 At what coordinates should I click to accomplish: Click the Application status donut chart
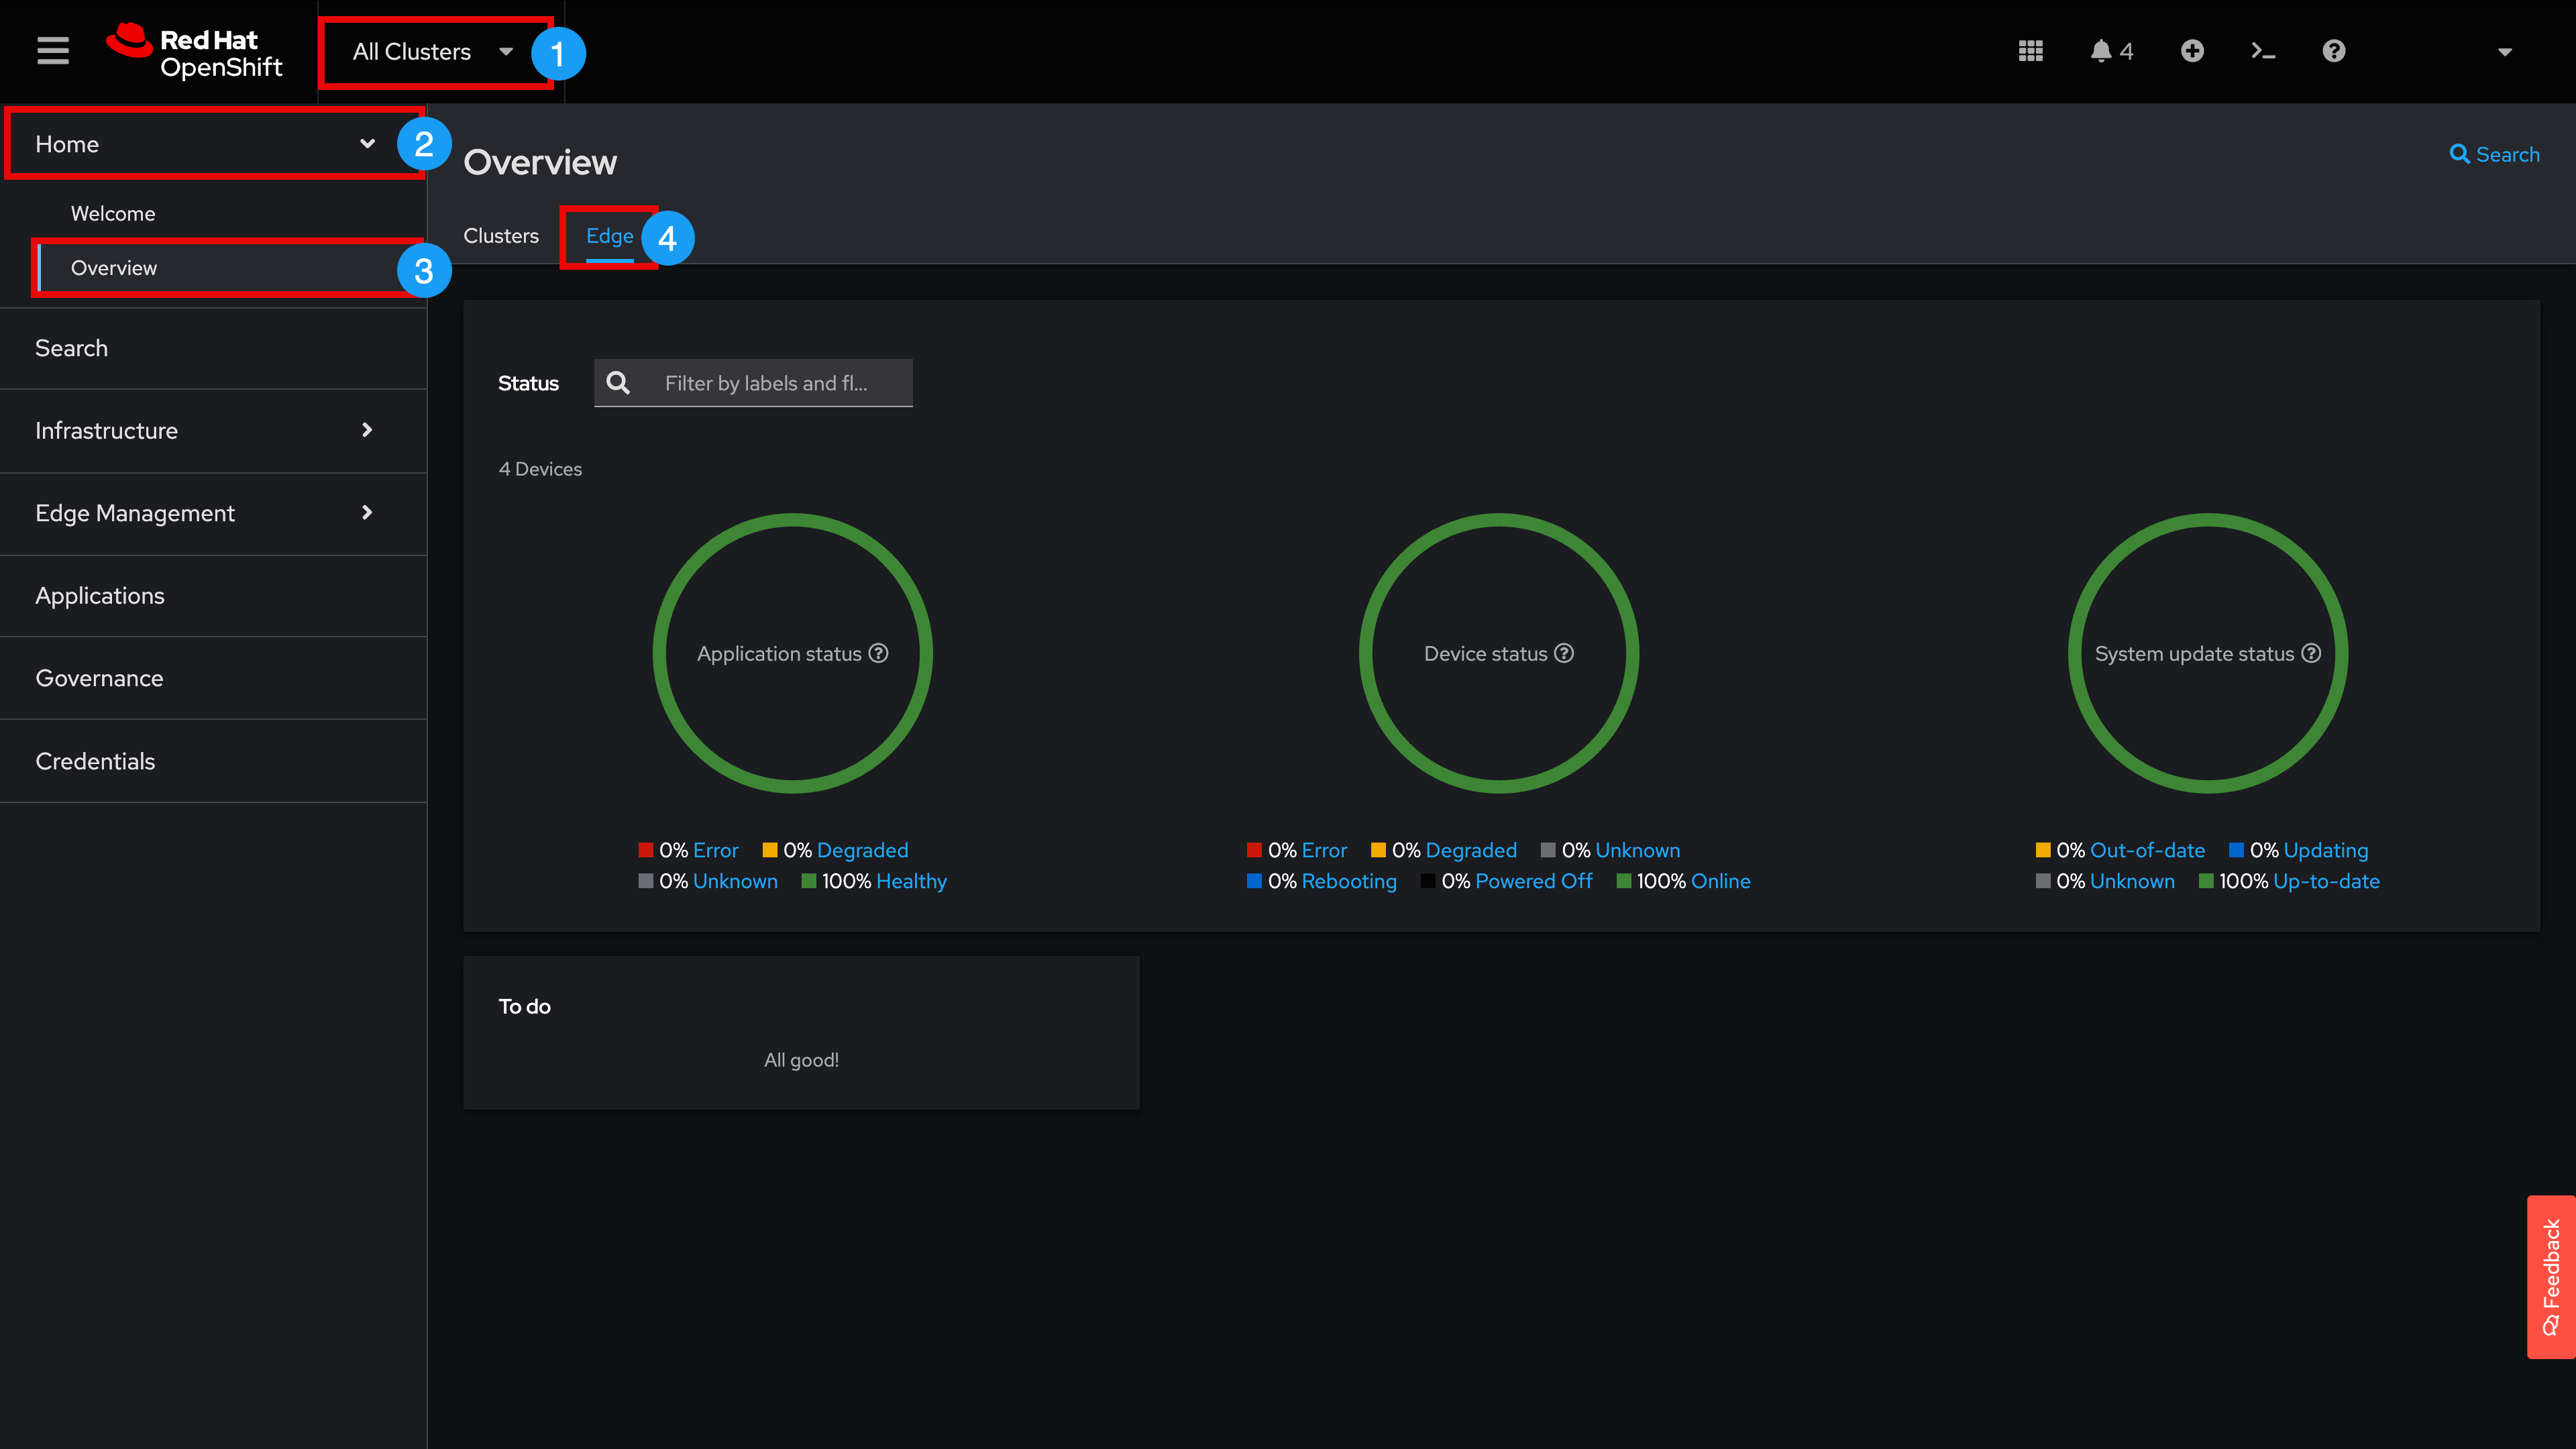click(x=793, y=653)
